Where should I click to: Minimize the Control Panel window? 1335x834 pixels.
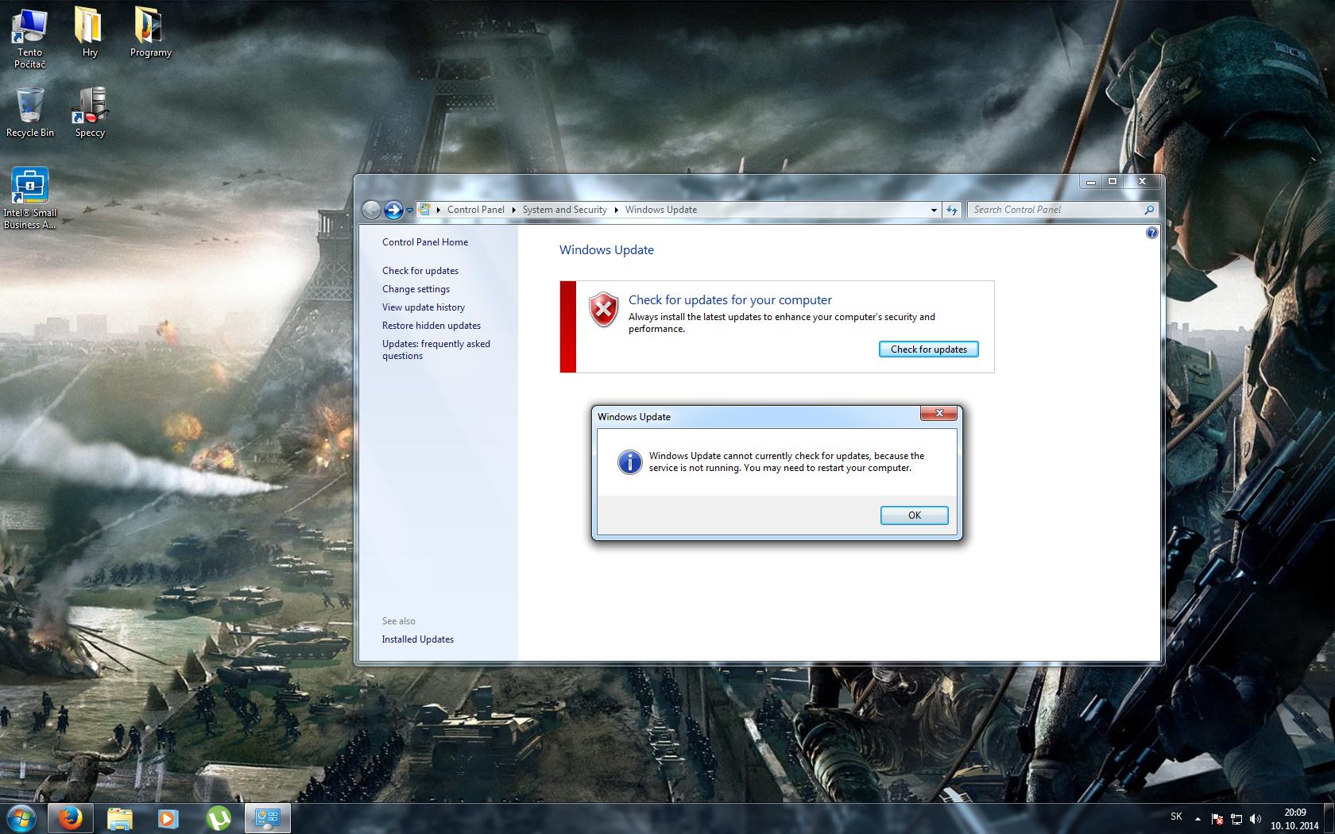coord(1091,182)
